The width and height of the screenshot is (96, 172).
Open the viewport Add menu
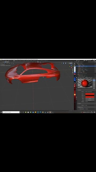pos(11,63)
